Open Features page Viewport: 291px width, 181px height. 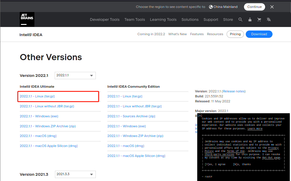point(197,34)
